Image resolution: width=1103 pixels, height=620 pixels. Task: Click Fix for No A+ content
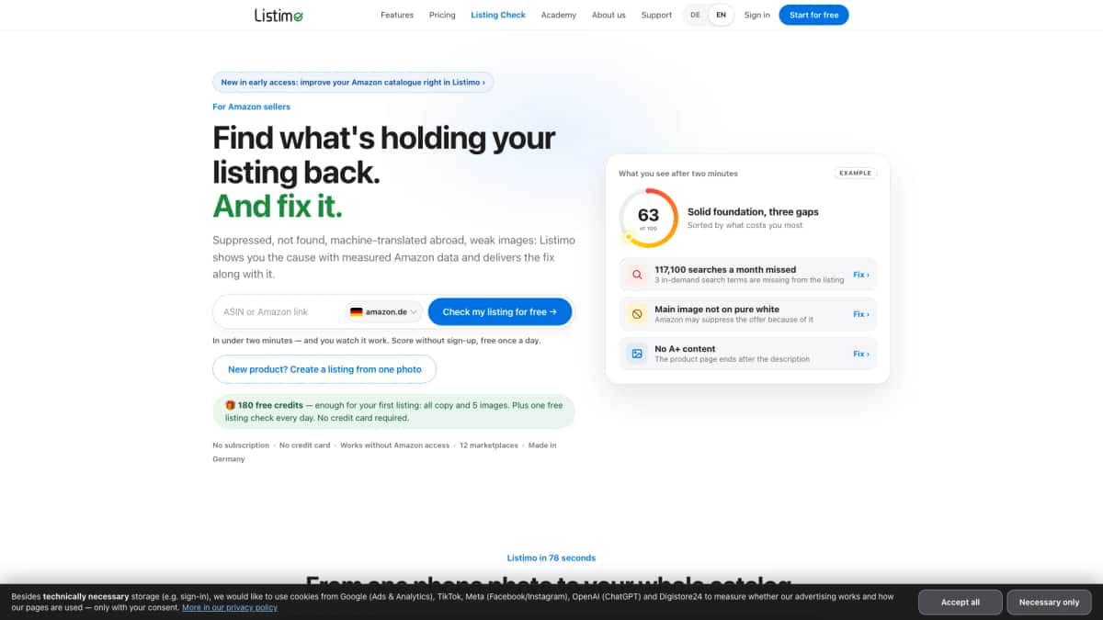861,354
